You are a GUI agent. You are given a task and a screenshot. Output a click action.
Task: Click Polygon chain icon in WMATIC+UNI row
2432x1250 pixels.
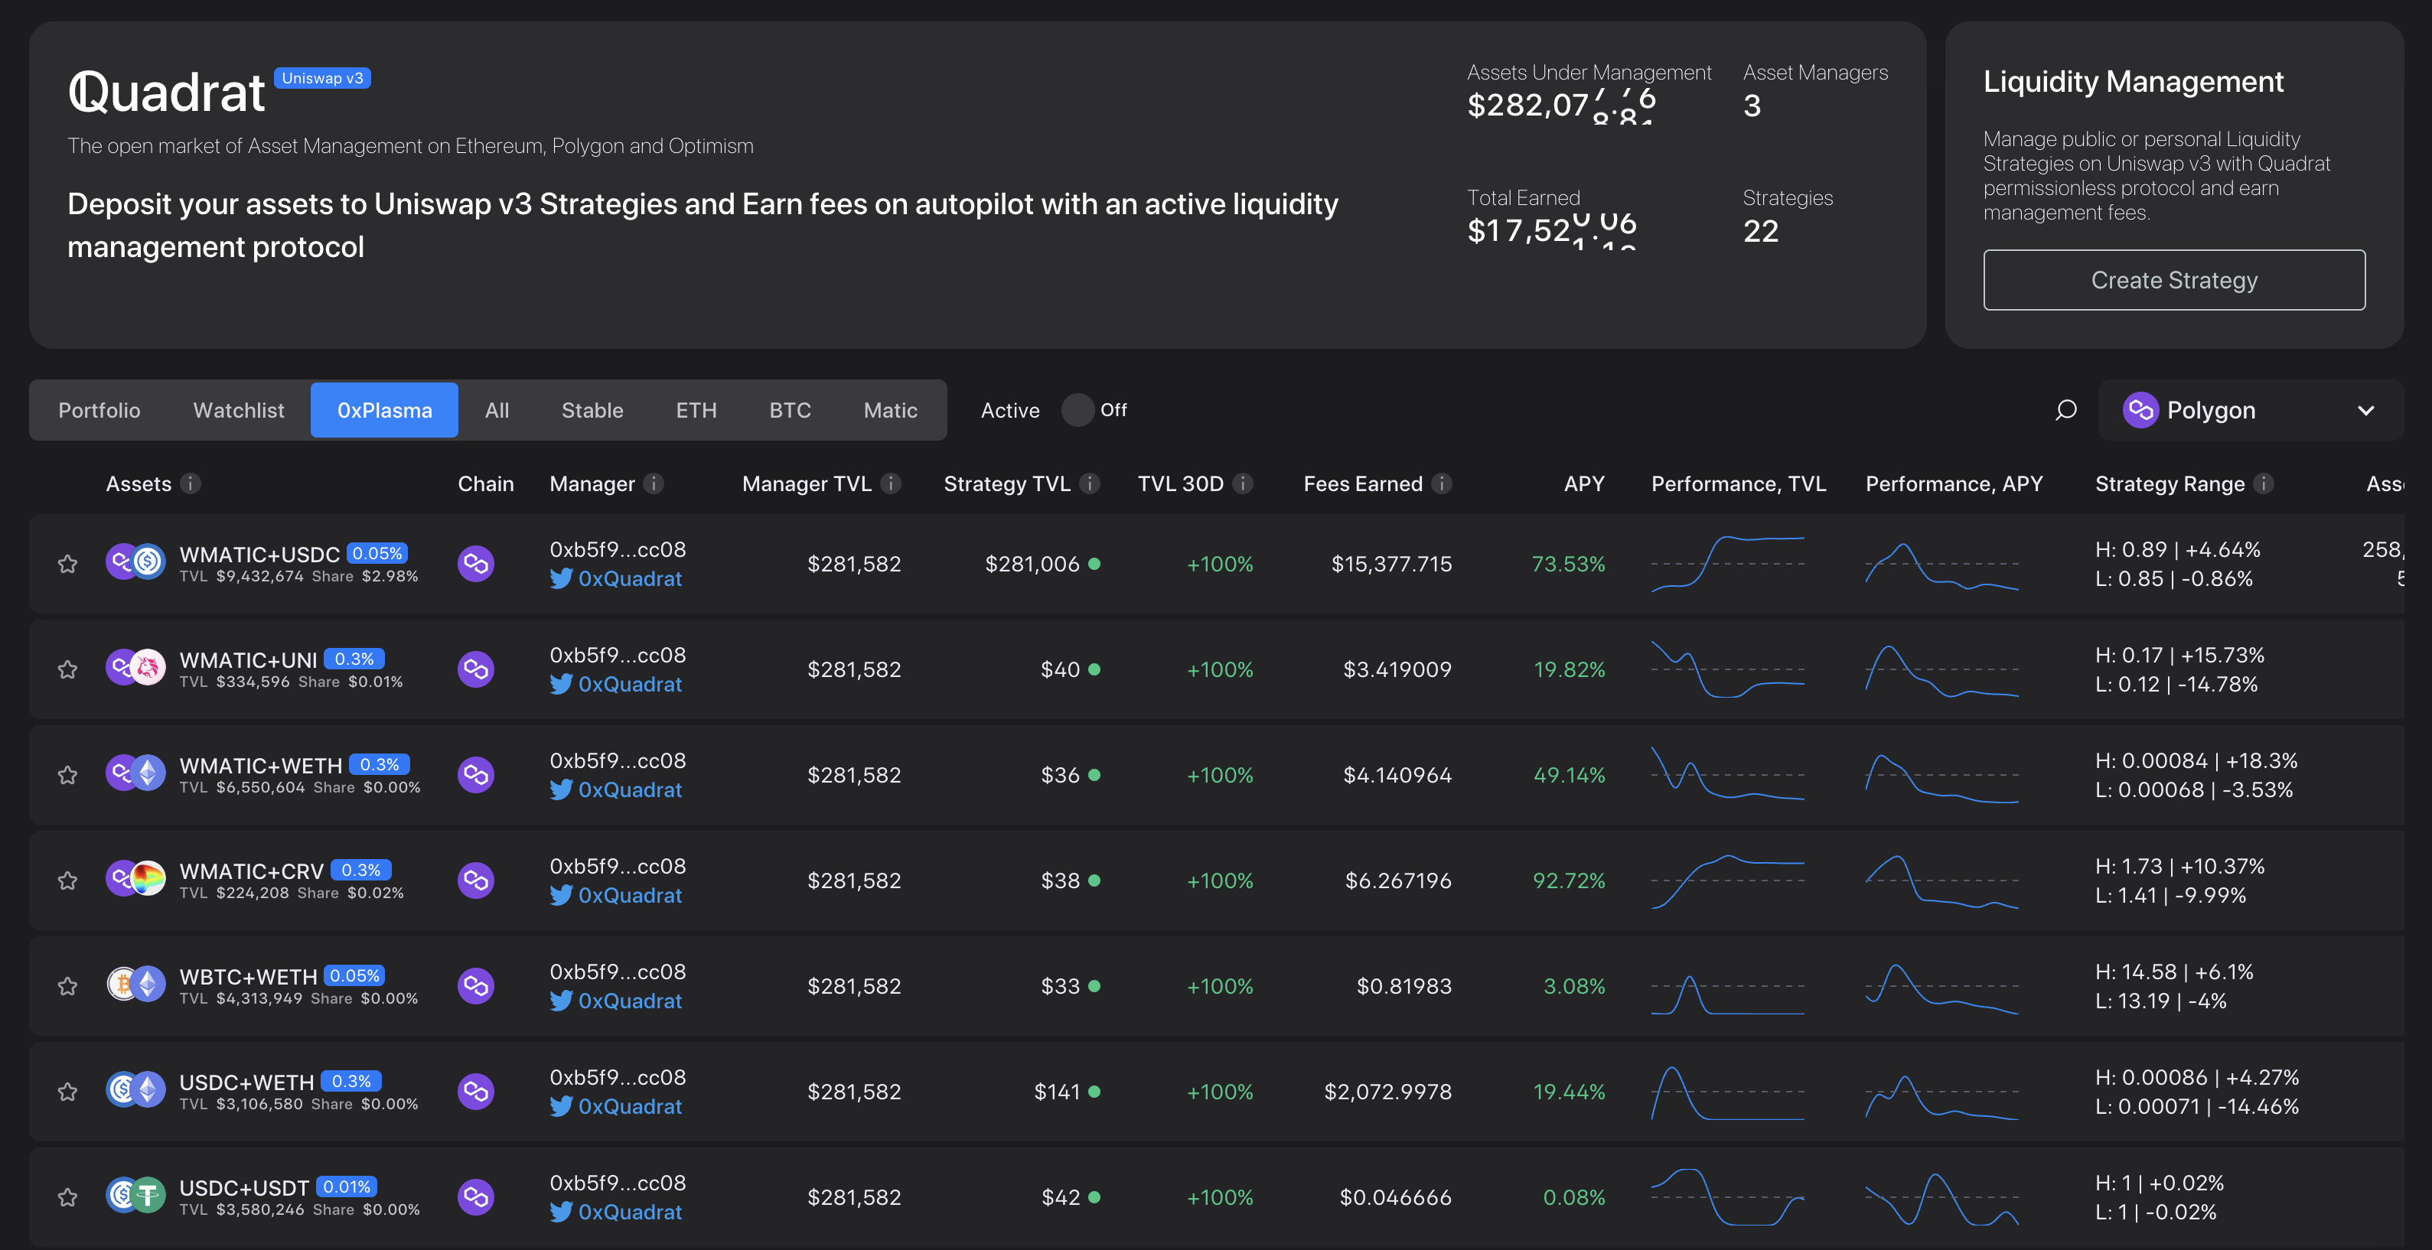476,669
